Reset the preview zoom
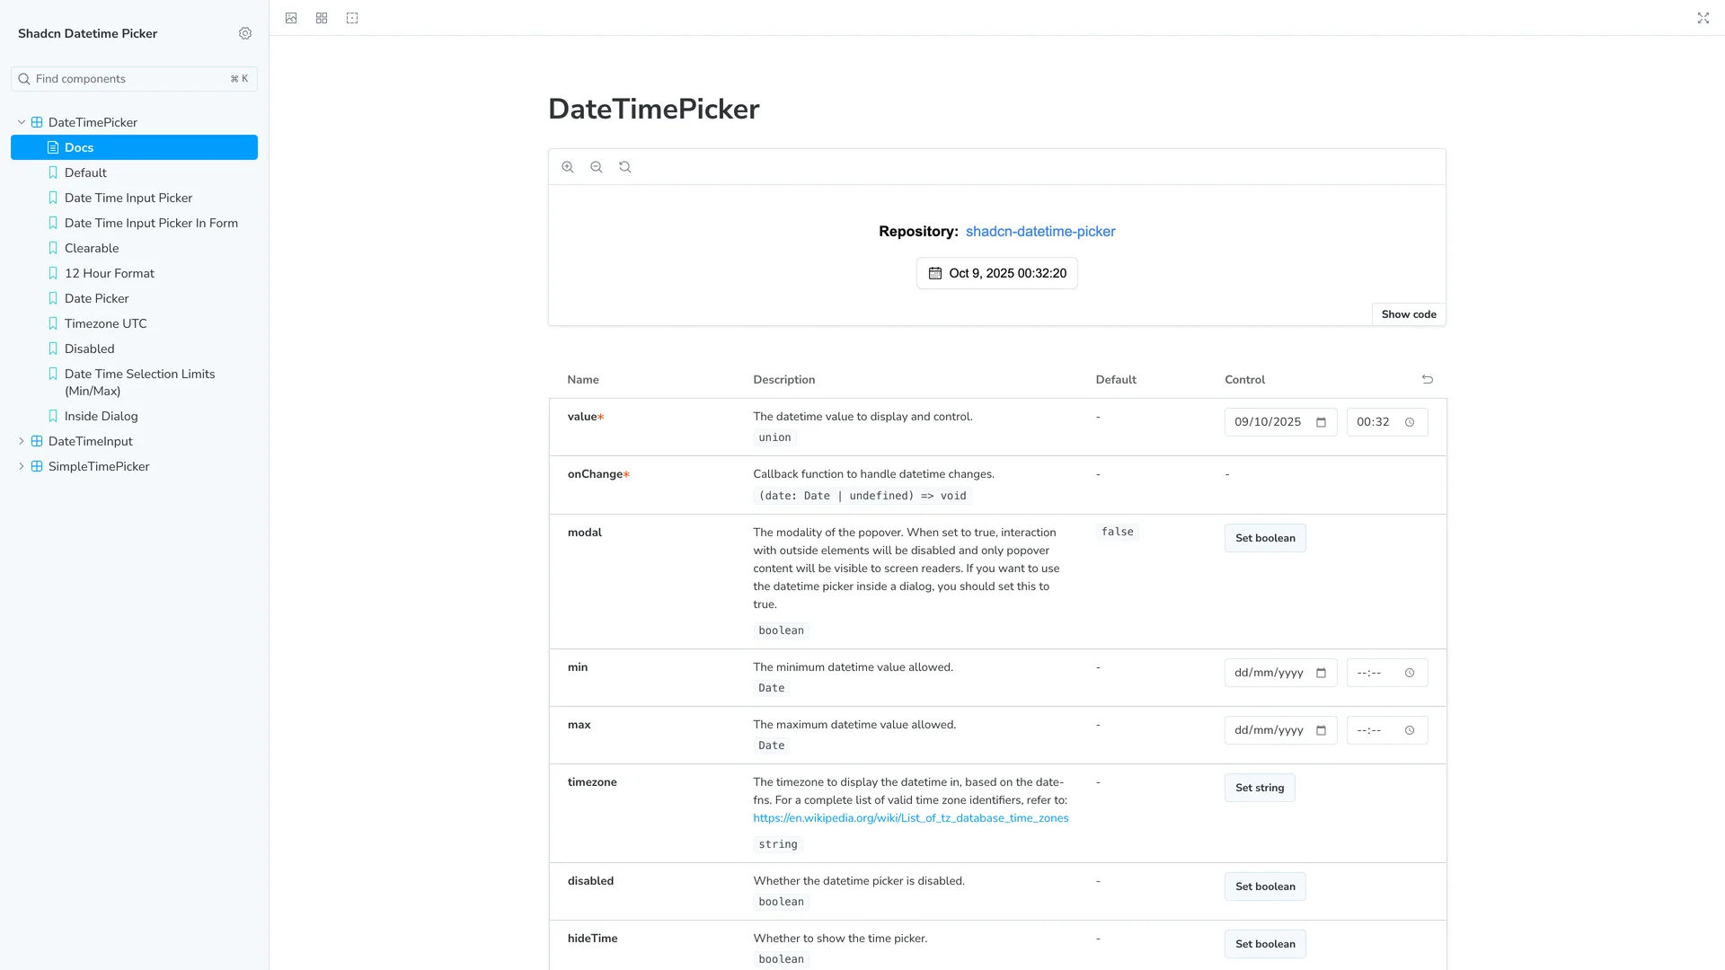 coord(625,167)
